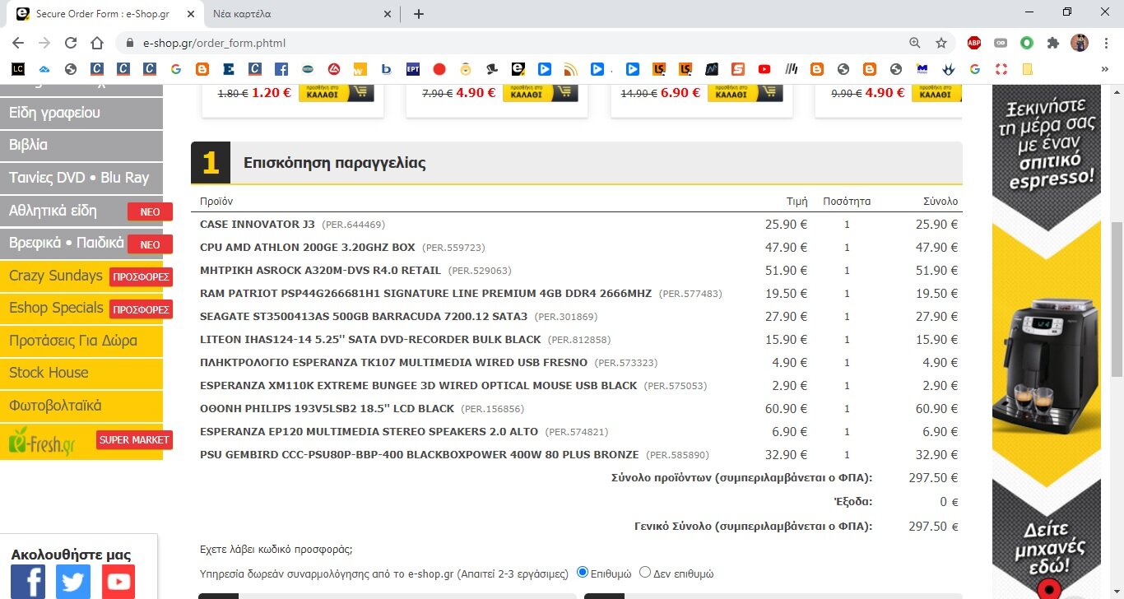Click LITEON IHAS124-14 DVD-RECORDER product name
This screenshot has height=599, width=1124.
[x=370, y=339]
